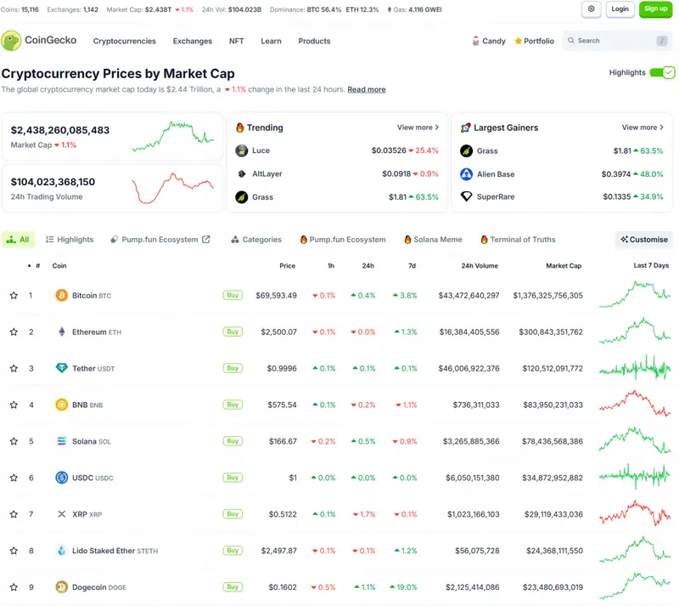Favorite Solana with its star

click(x=14, y=441)
